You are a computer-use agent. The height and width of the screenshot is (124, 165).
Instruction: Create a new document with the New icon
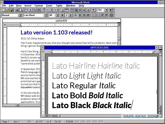pyautogui.click(x=3, y=10)
